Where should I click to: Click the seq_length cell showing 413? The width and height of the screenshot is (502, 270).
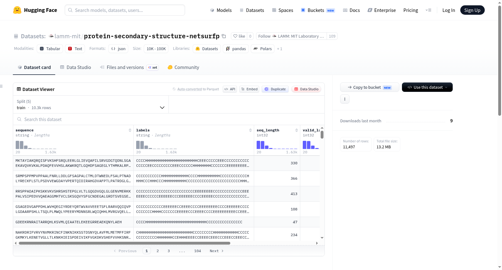click(277, 194)
